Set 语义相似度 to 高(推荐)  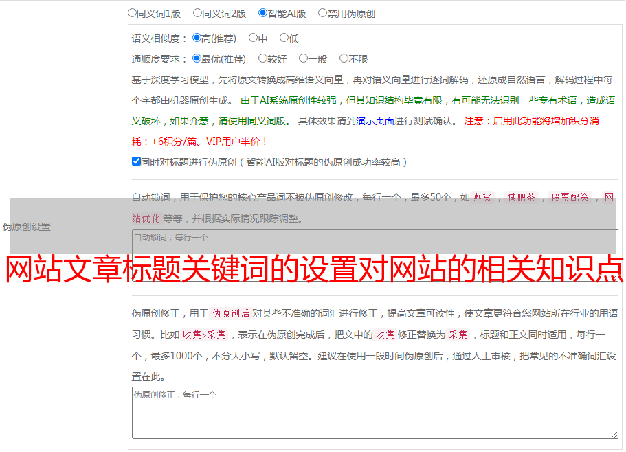(197, 38)
